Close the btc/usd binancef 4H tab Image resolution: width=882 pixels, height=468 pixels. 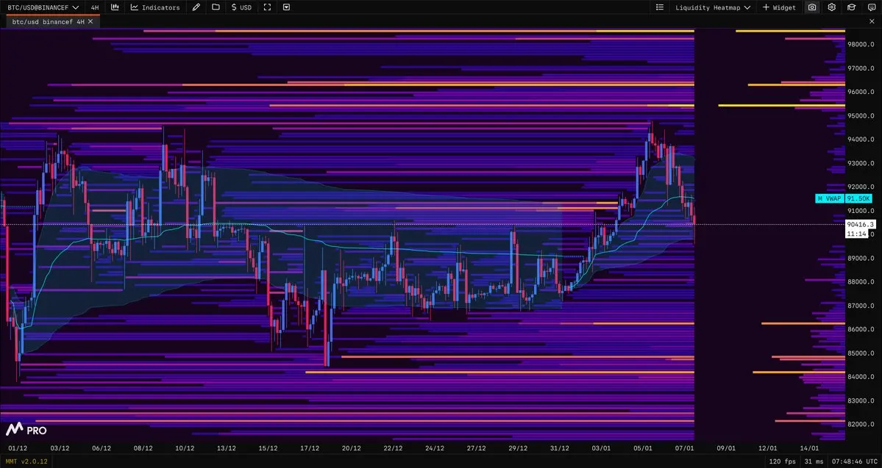coord(90,21)
